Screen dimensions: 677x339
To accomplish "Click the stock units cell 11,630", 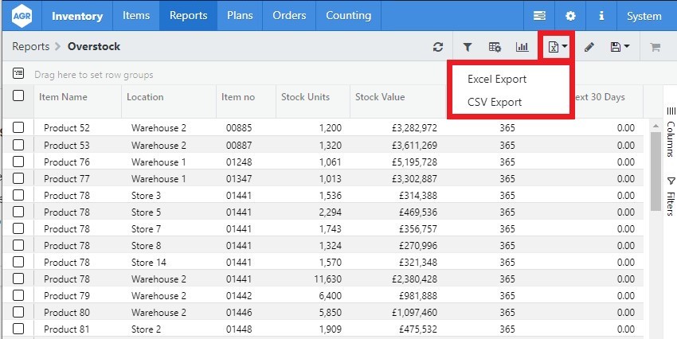I will [x=327, y=279].
